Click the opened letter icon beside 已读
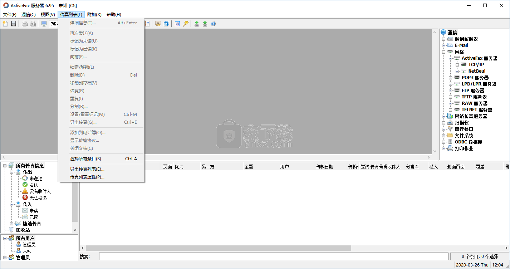 click(25, 217)
